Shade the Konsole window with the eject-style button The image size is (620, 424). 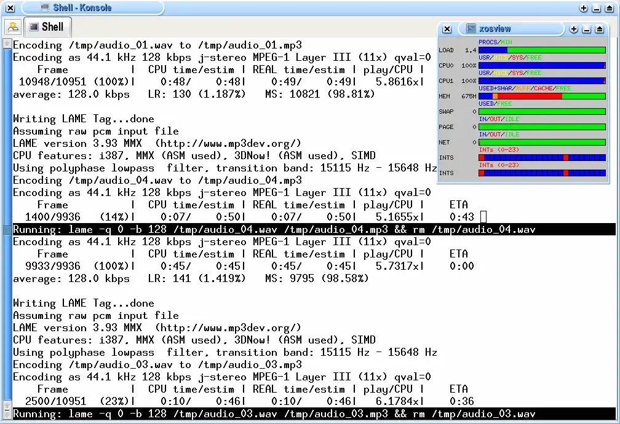610,9
